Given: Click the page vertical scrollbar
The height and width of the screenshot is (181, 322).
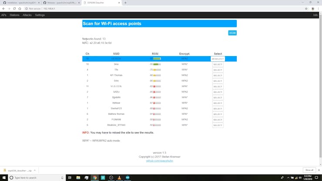Looking at the screenshot, I should click(320, 85).
